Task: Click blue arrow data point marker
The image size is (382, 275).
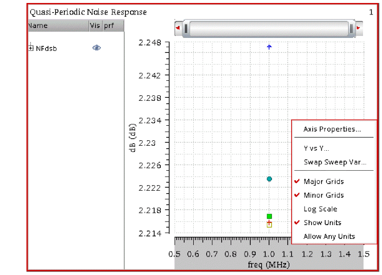Action: pos(269,47)
